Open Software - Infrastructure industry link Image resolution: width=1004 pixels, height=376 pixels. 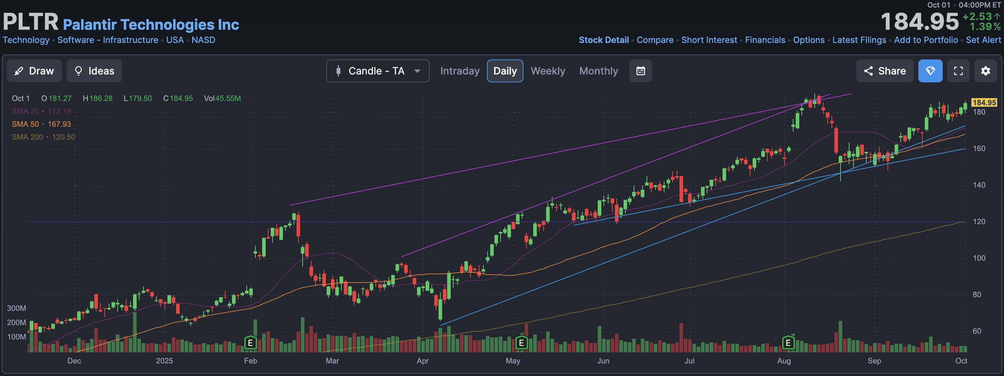[108, 40]
